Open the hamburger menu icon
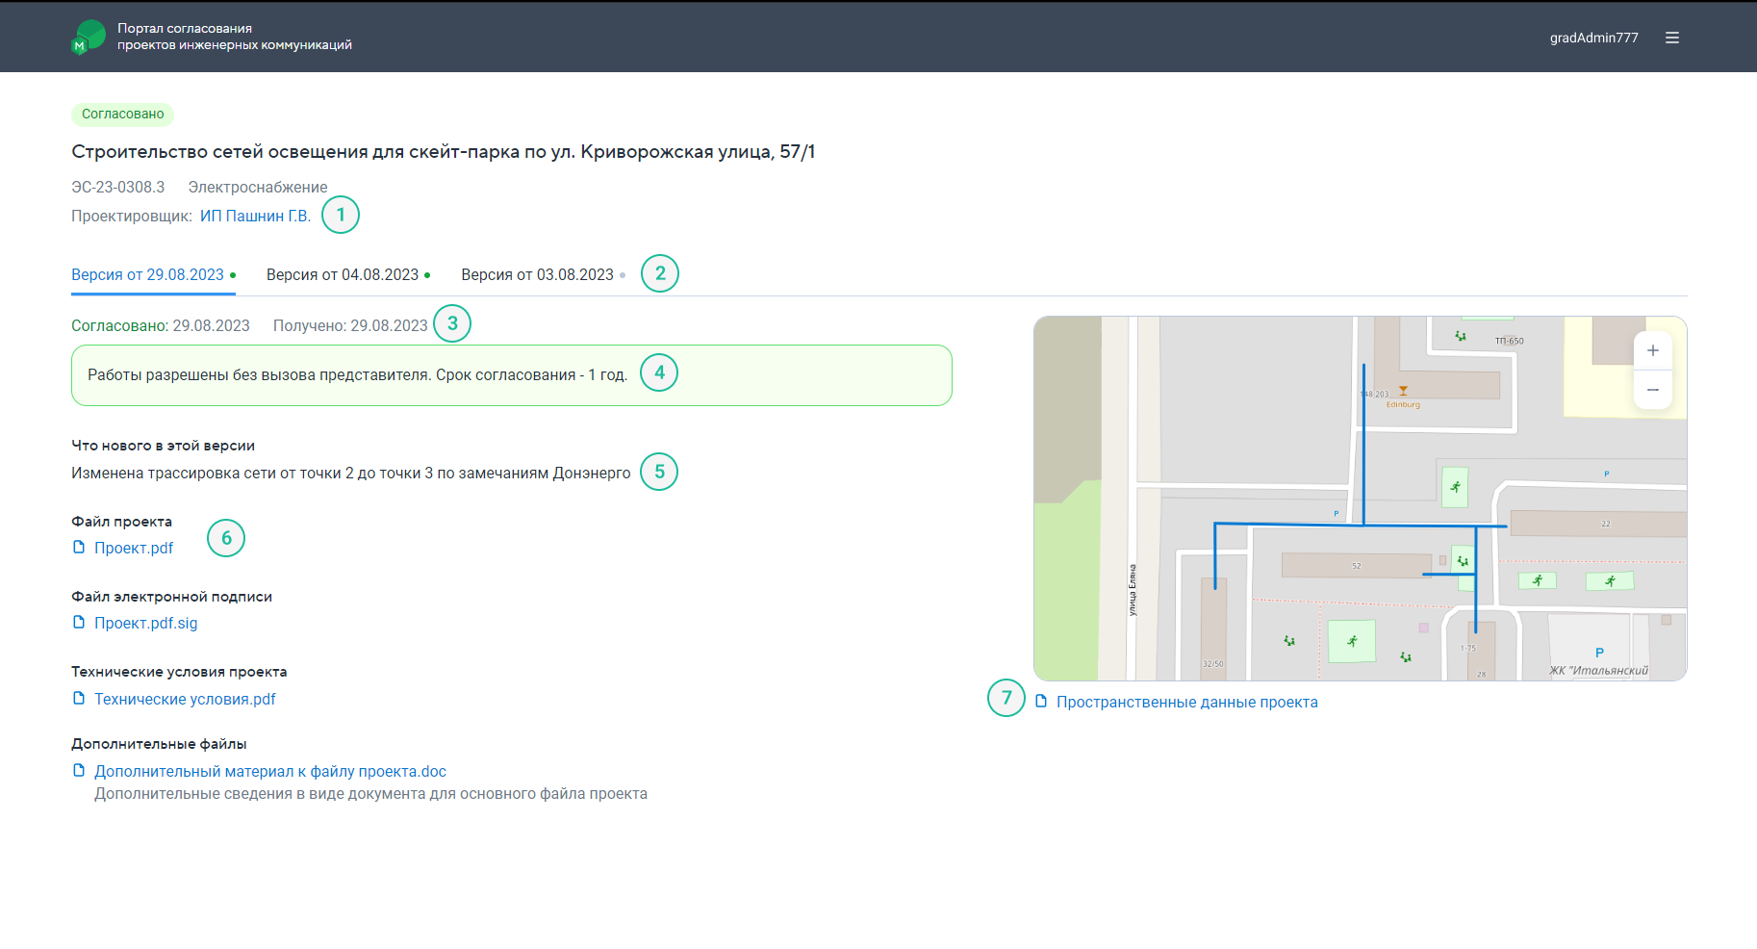1757x949 pixels. click(x=1672, y=38)
